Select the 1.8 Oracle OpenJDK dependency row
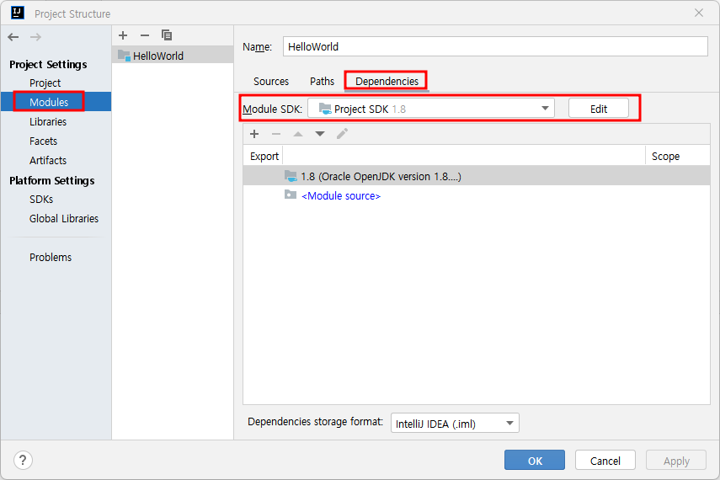 pyautogui.click(x=476, y=176)
